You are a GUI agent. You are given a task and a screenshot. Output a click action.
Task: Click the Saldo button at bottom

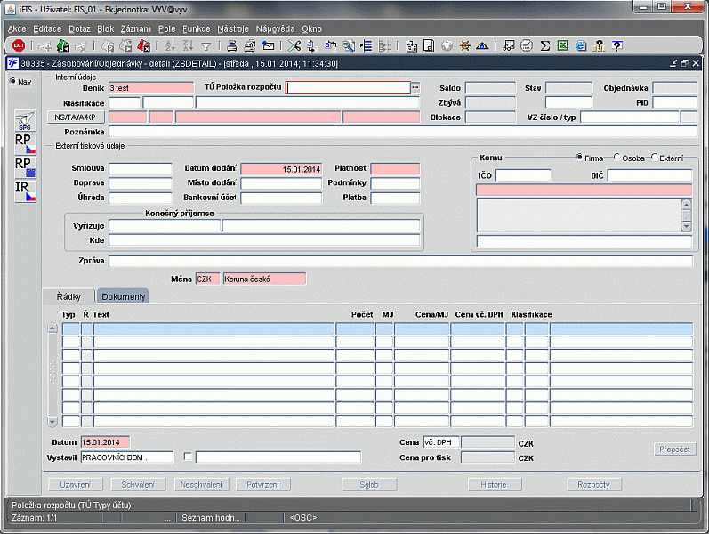369,485
